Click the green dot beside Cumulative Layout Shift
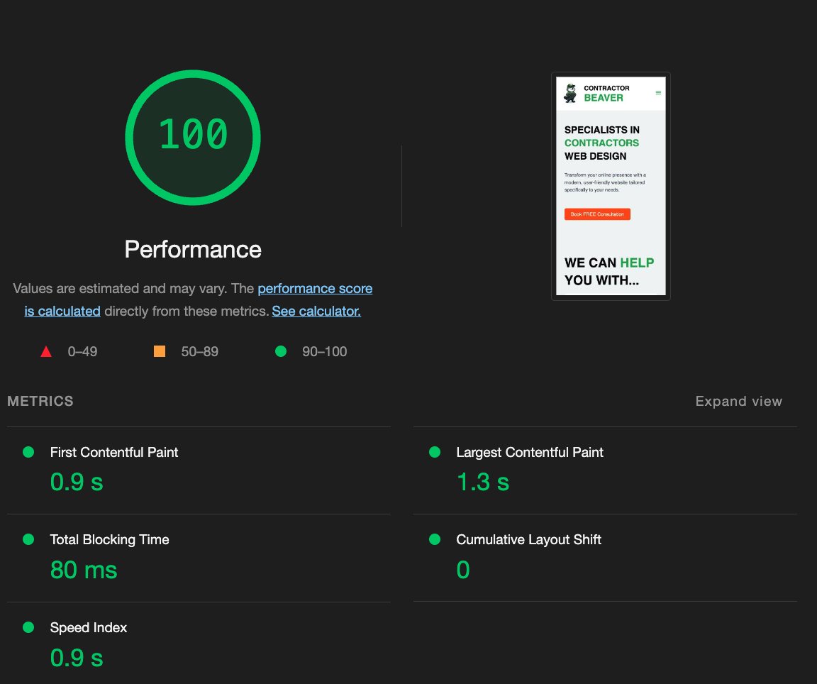Viewport: 817px width, 684px height. click(433, 539)
